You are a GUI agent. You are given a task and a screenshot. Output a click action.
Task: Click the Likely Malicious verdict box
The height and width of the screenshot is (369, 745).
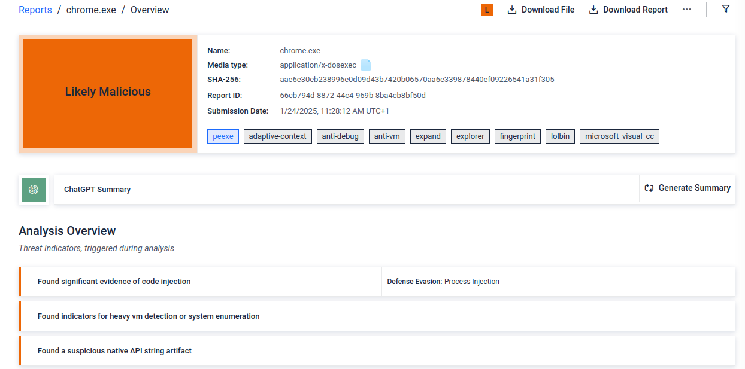coord(108,94)
